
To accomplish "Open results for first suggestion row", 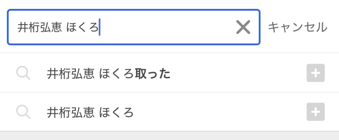I will point(169,73).
